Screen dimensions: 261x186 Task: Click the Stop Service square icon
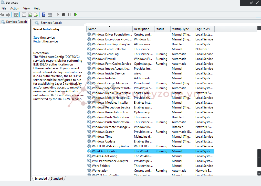64,15
